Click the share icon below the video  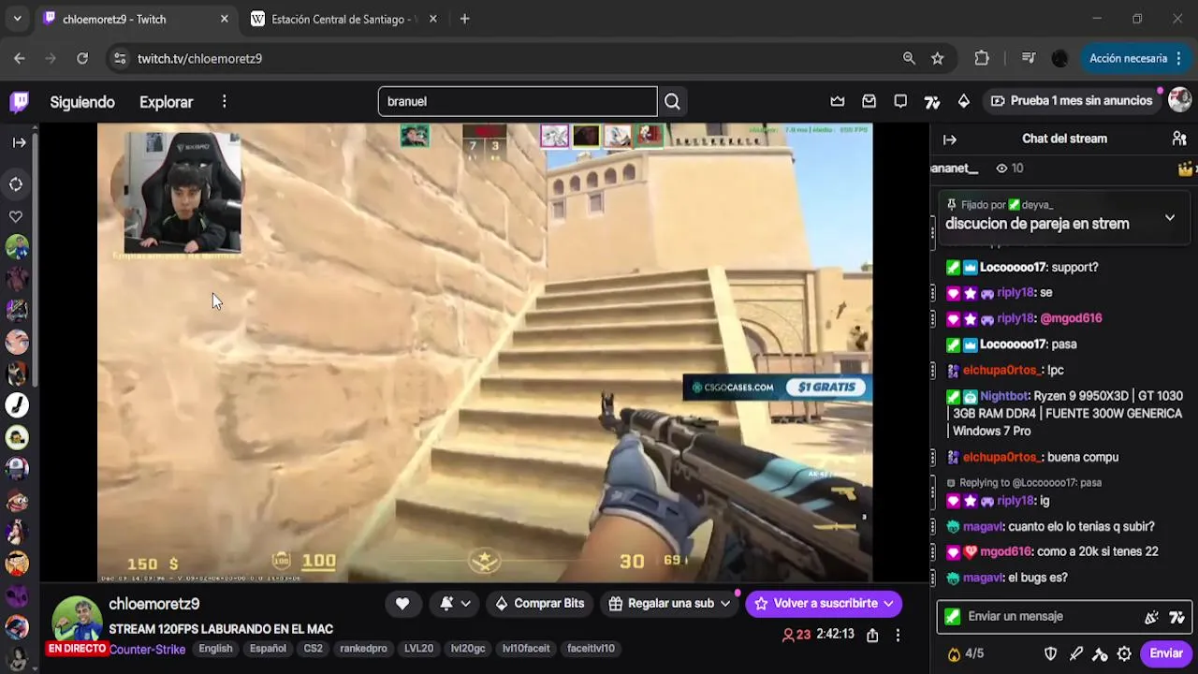tap(872, 635)
